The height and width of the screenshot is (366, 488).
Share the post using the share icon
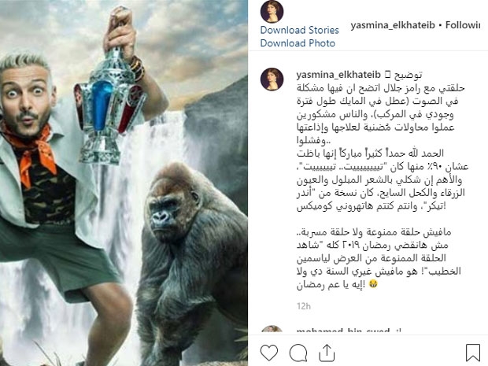(x=327, y=353)
